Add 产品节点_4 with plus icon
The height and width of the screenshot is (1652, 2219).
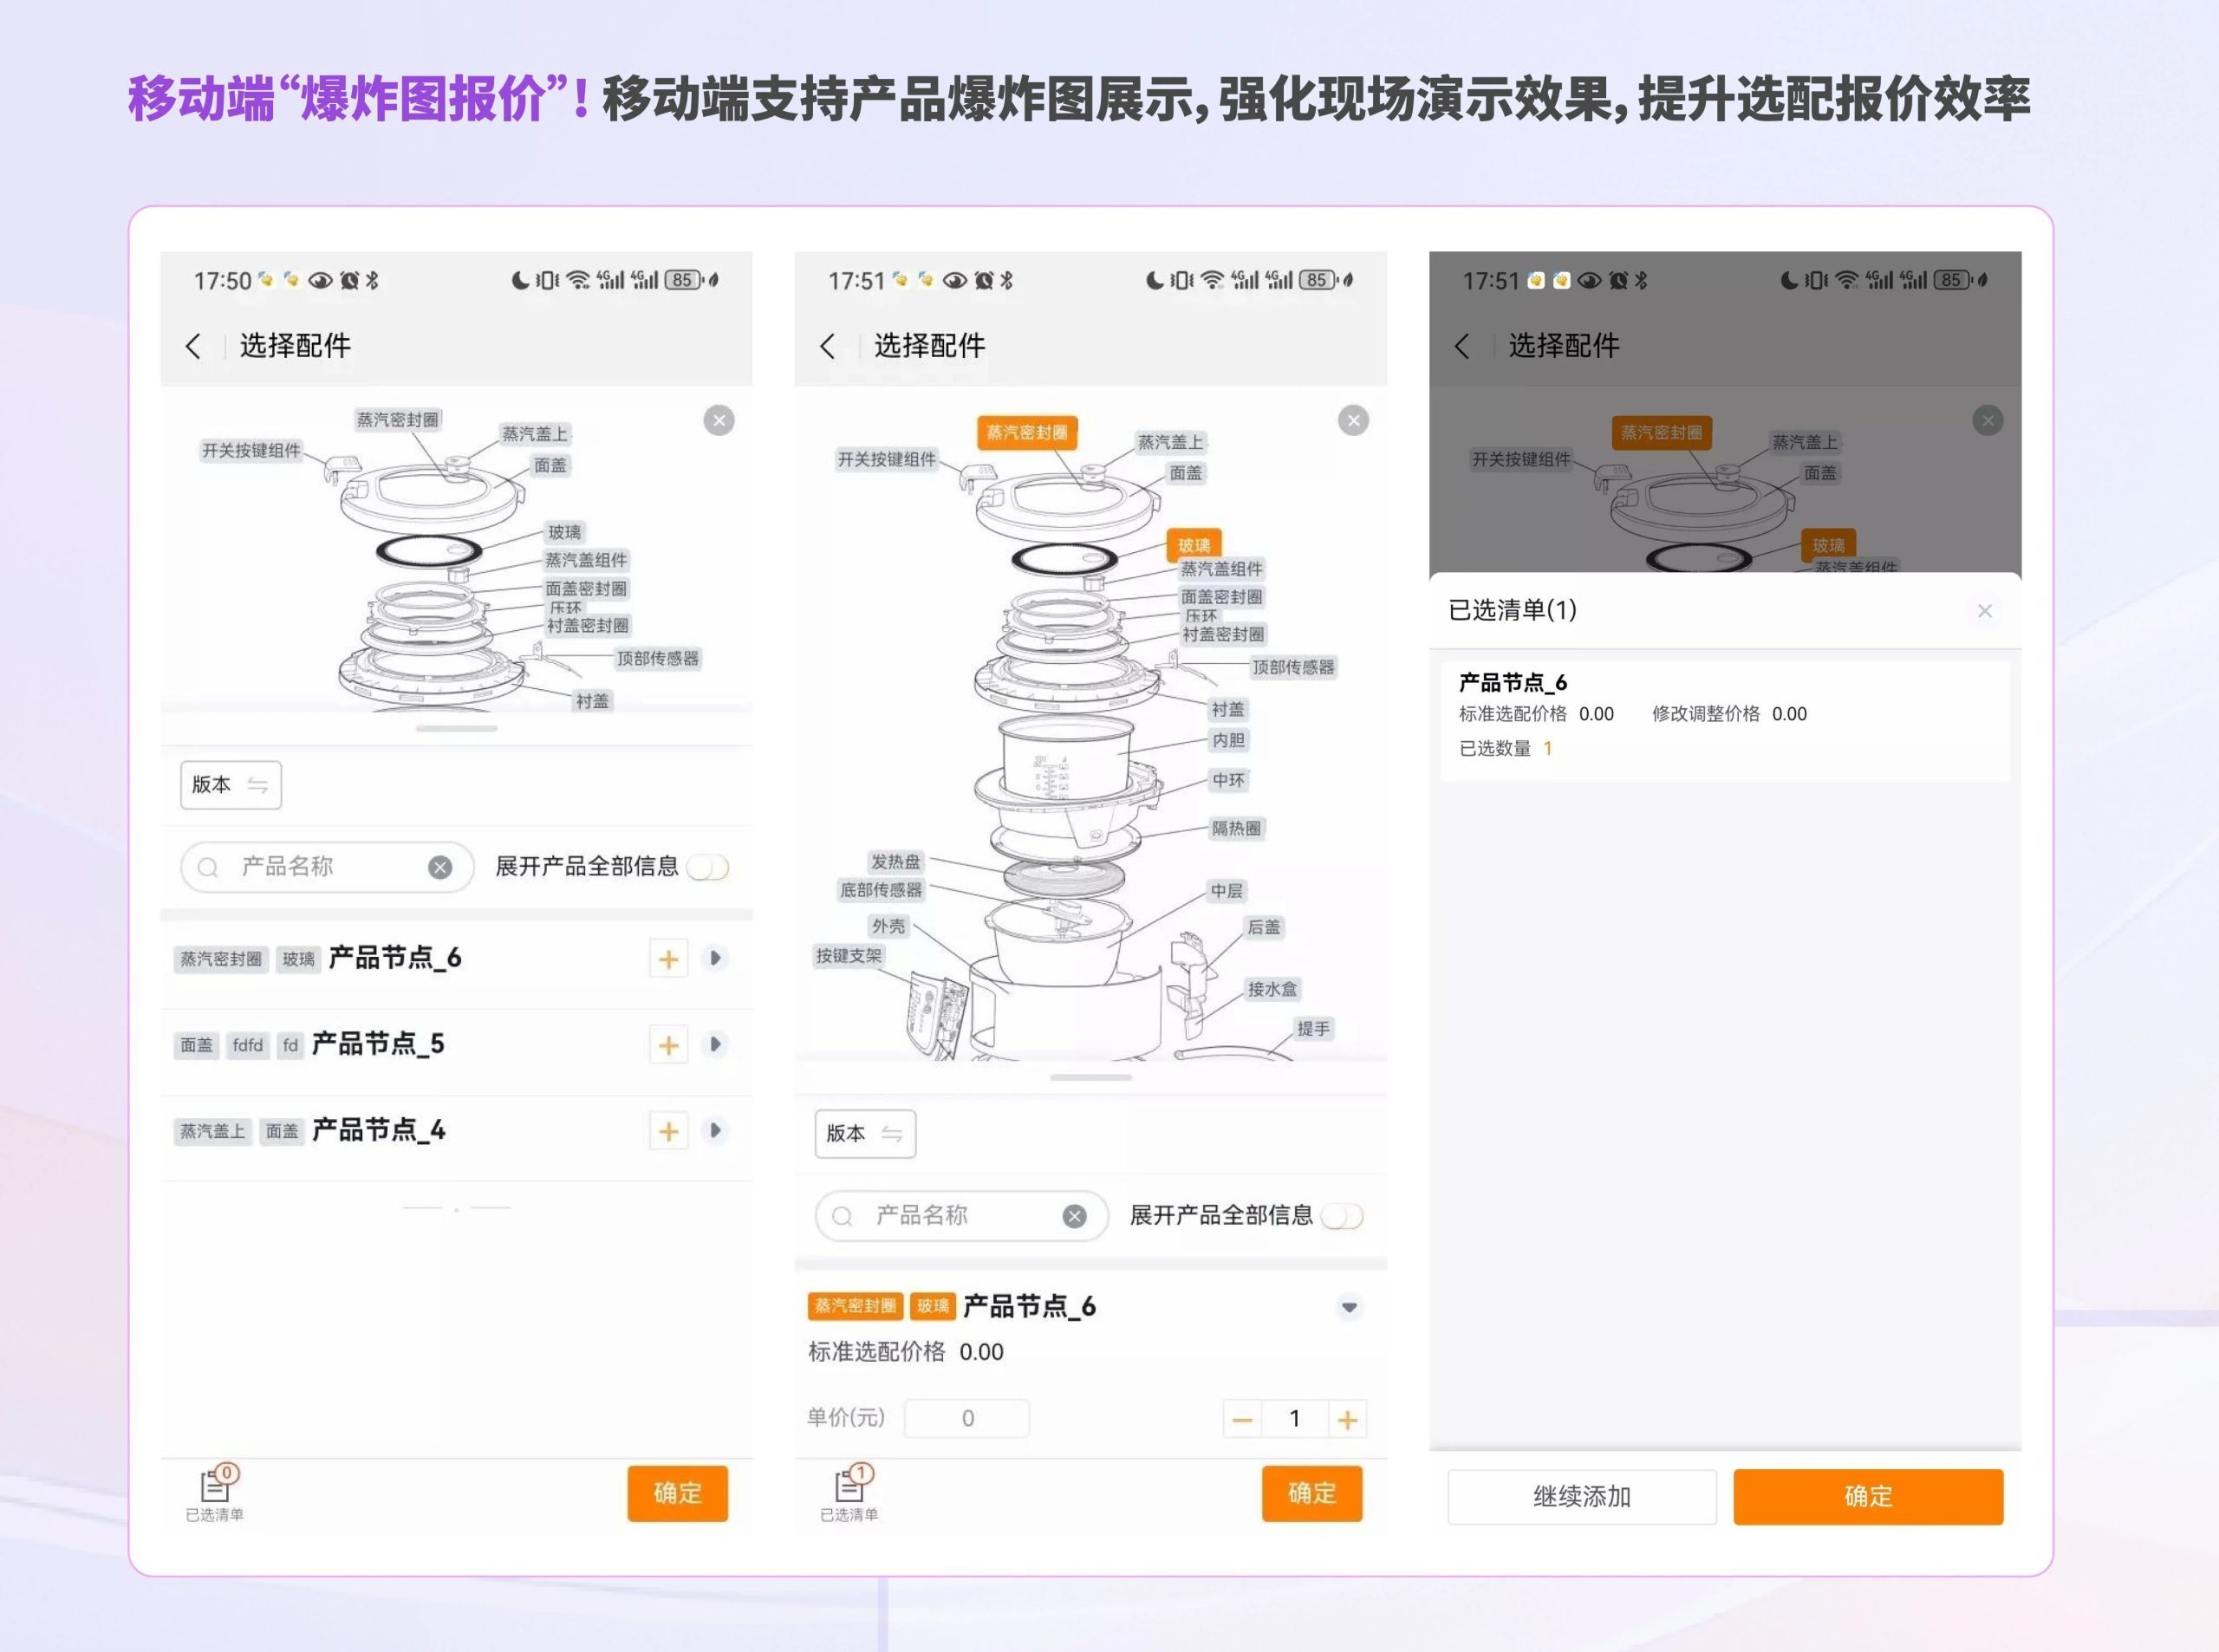[668, 1131]
